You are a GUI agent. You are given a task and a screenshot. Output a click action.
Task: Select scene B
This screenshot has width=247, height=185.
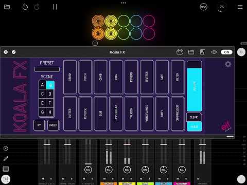coord(50,85)
